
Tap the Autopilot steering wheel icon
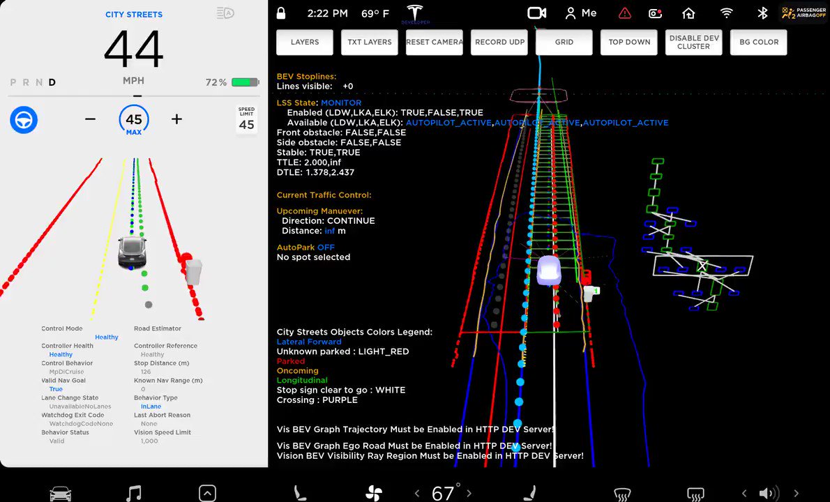[x=24, y=120]
